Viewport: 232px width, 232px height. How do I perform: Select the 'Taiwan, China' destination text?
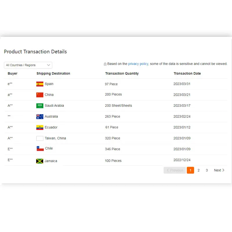tap(55, 138)
